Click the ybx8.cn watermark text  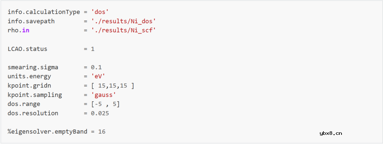pyautogui.click(x=330, y=133)
